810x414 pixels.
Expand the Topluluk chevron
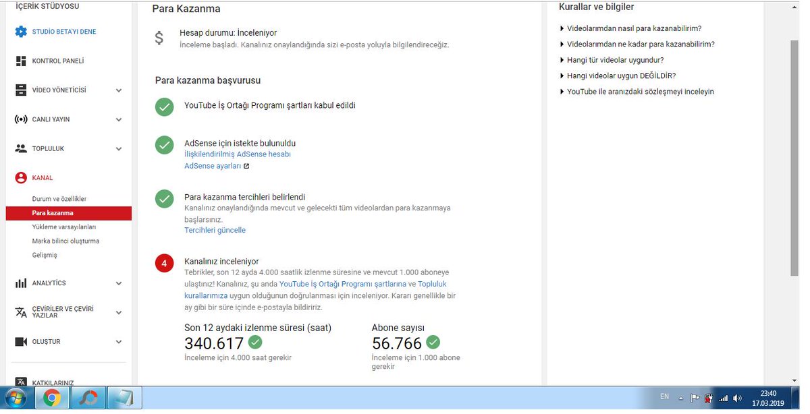tap(119, 148)
